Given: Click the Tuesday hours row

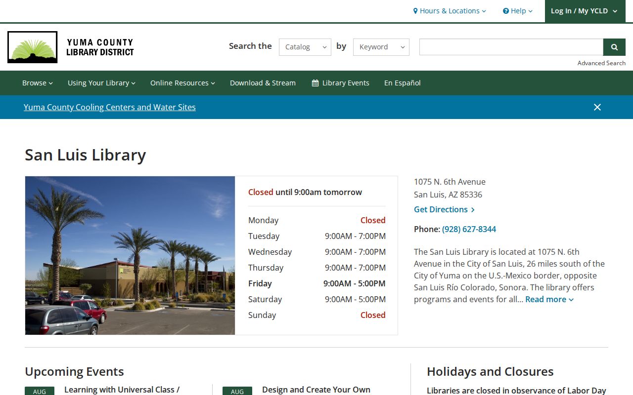Looking at the screenshot, I should click(317, 236).
